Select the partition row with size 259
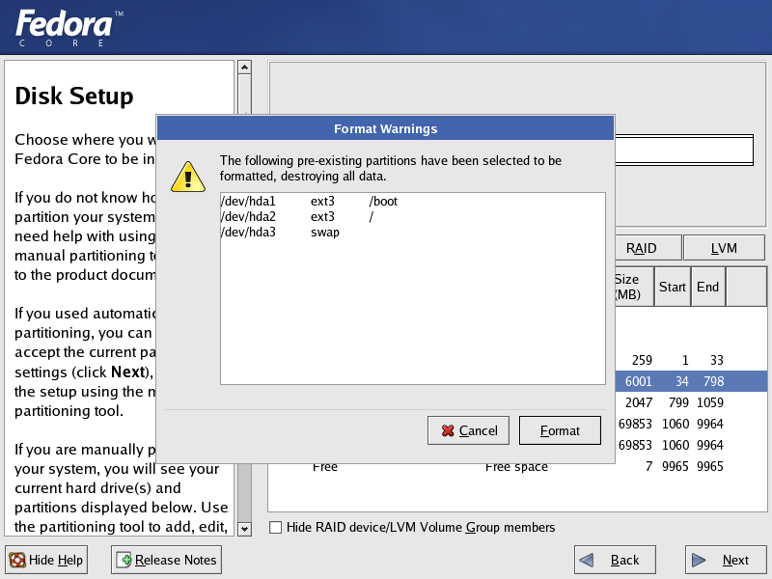The image size is (772, 579). tap(691, 360)
